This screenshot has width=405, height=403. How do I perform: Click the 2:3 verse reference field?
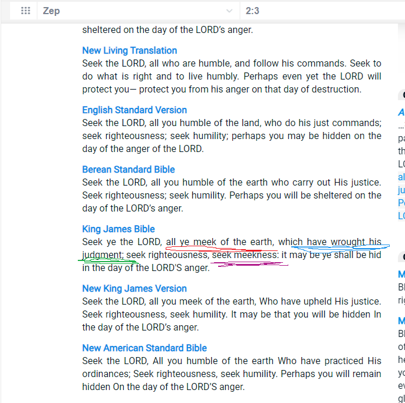(322, 11)
